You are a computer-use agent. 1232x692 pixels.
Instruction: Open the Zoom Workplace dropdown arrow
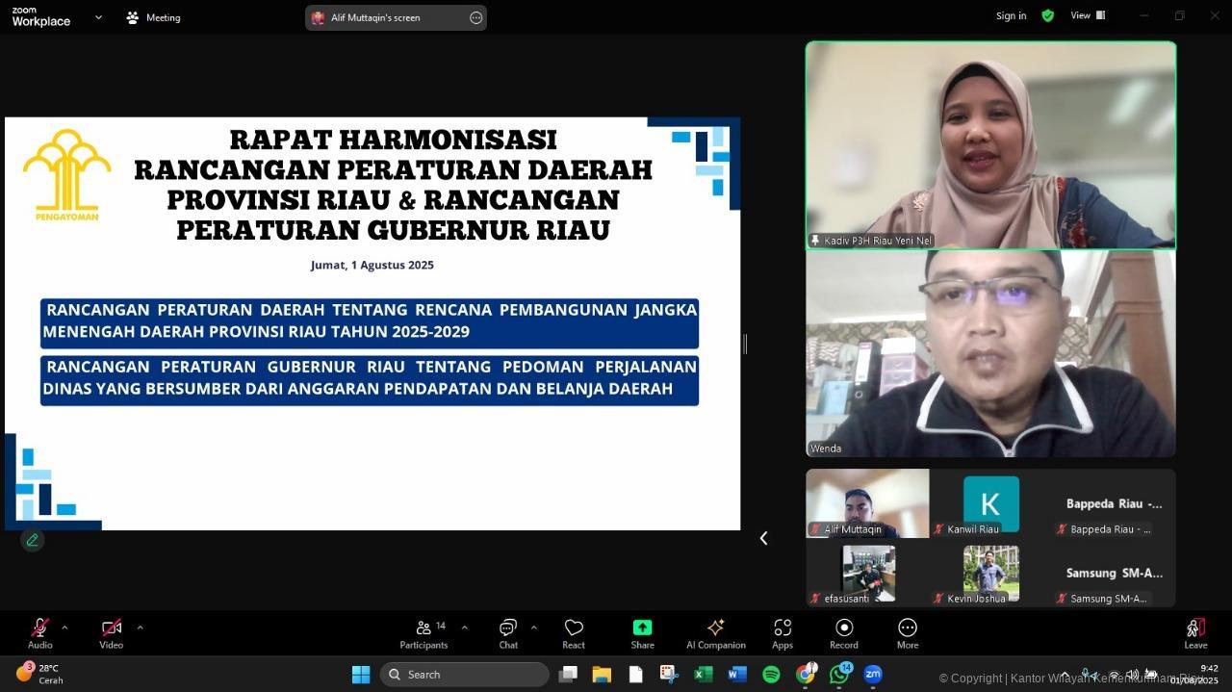(x=98, y=17)
